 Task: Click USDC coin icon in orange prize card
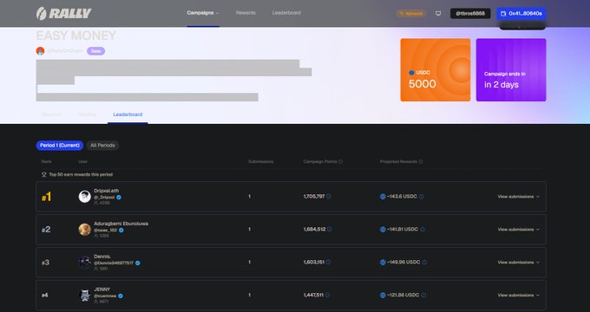click(x=411, y=73)
